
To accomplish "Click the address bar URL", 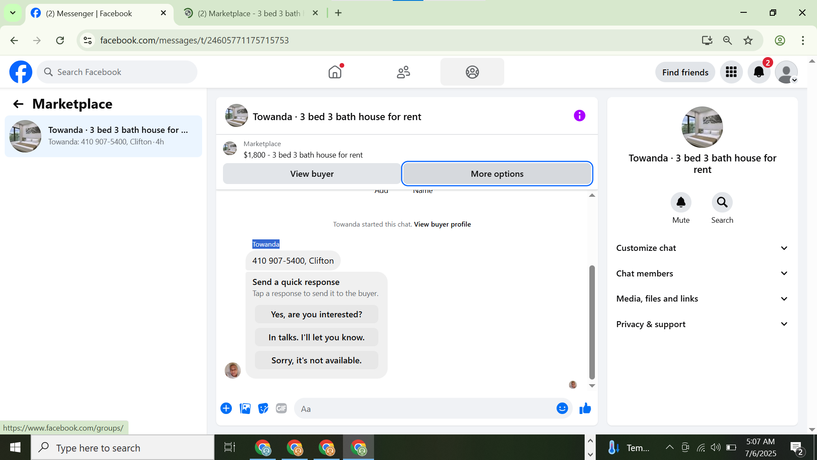I will point(194,40).
